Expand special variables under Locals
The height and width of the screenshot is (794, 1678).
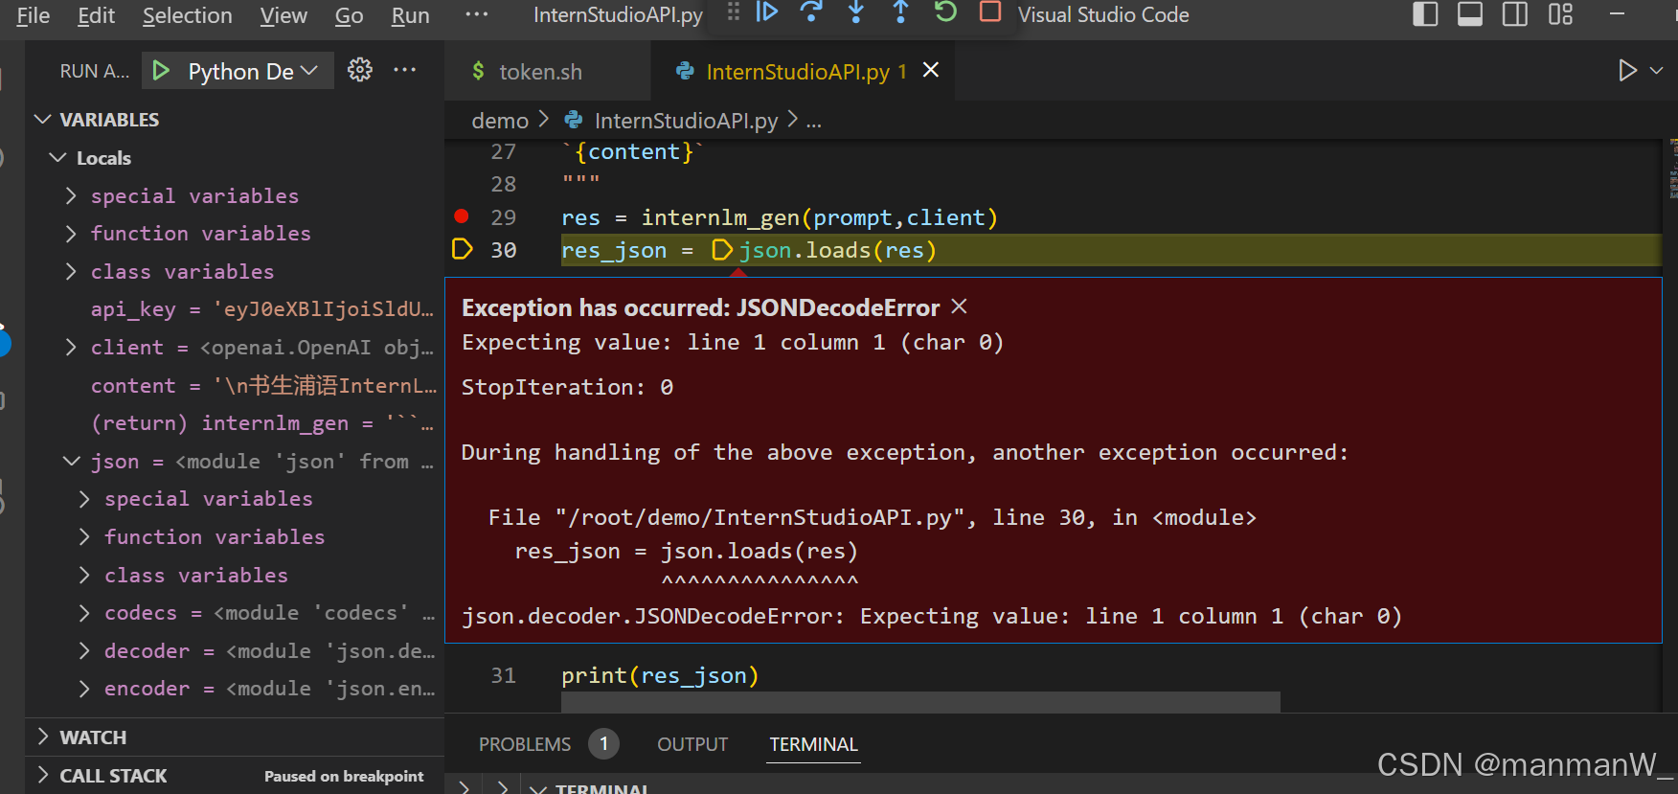(71, 195)
